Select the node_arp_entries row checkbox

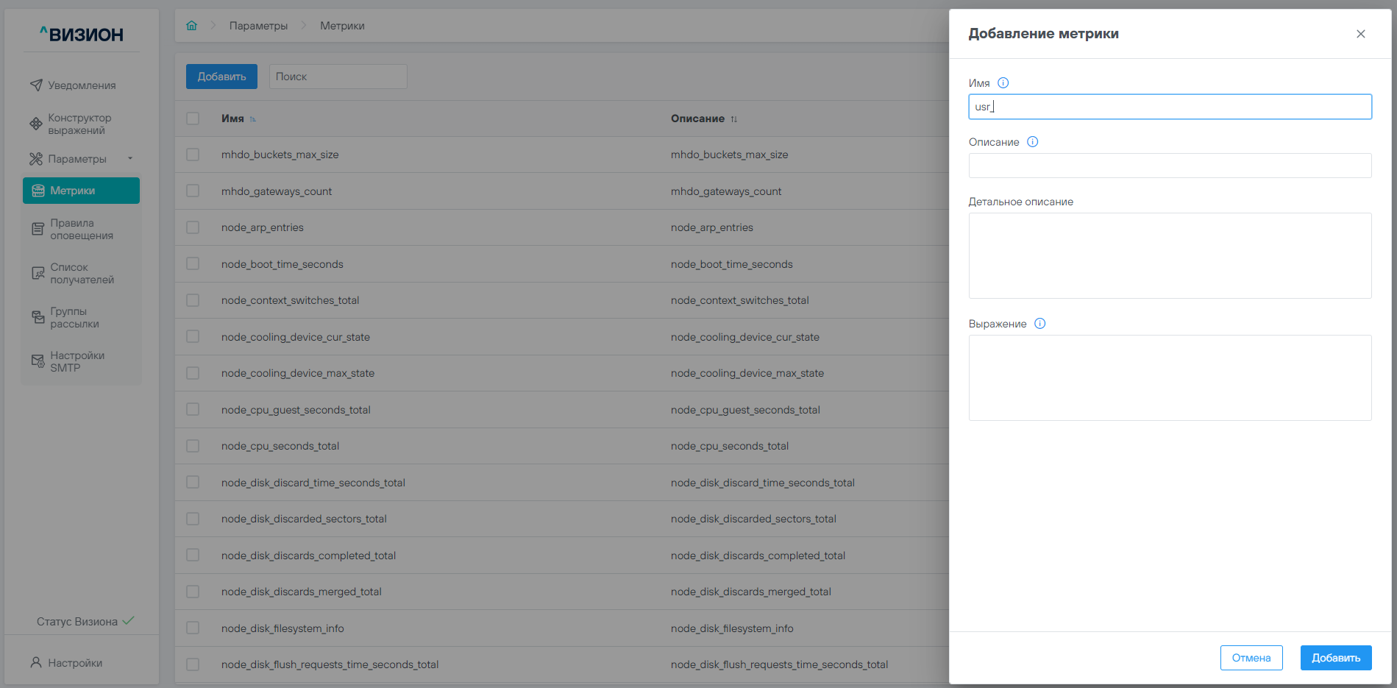193,227
